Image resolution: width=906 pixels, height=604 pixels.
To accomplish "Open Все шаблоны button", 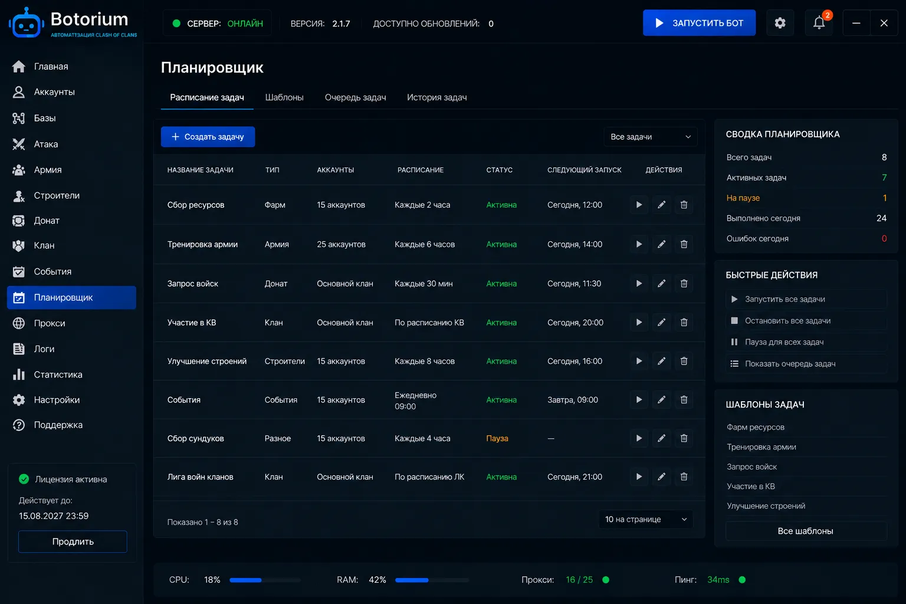I will tap(806, 531).
